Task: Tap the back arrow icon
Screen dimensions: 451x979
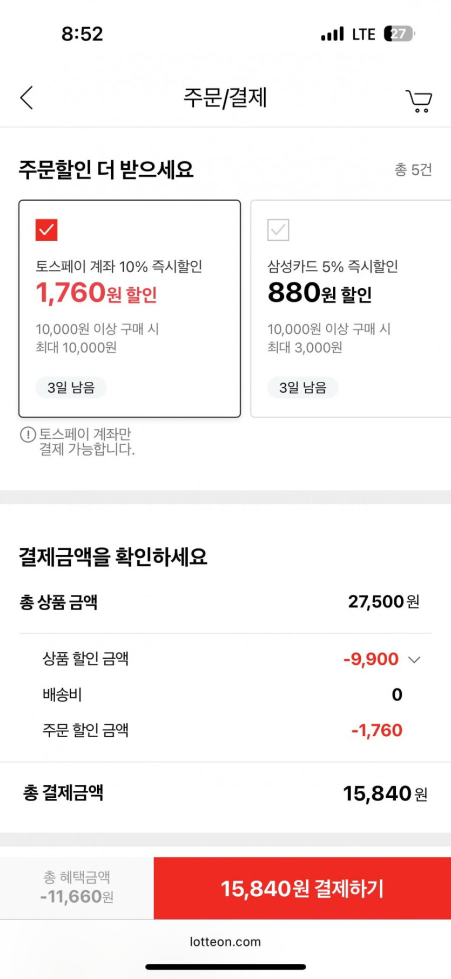Action: tap(27, 98)
